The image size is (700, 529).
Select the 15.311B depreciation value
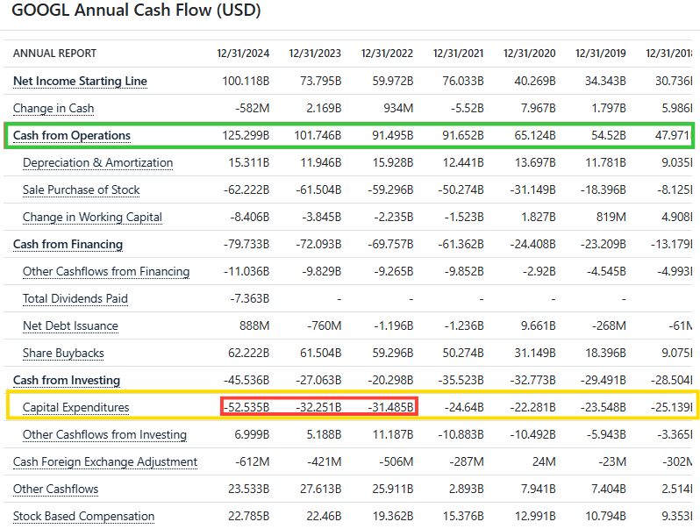tap(249, 163)
